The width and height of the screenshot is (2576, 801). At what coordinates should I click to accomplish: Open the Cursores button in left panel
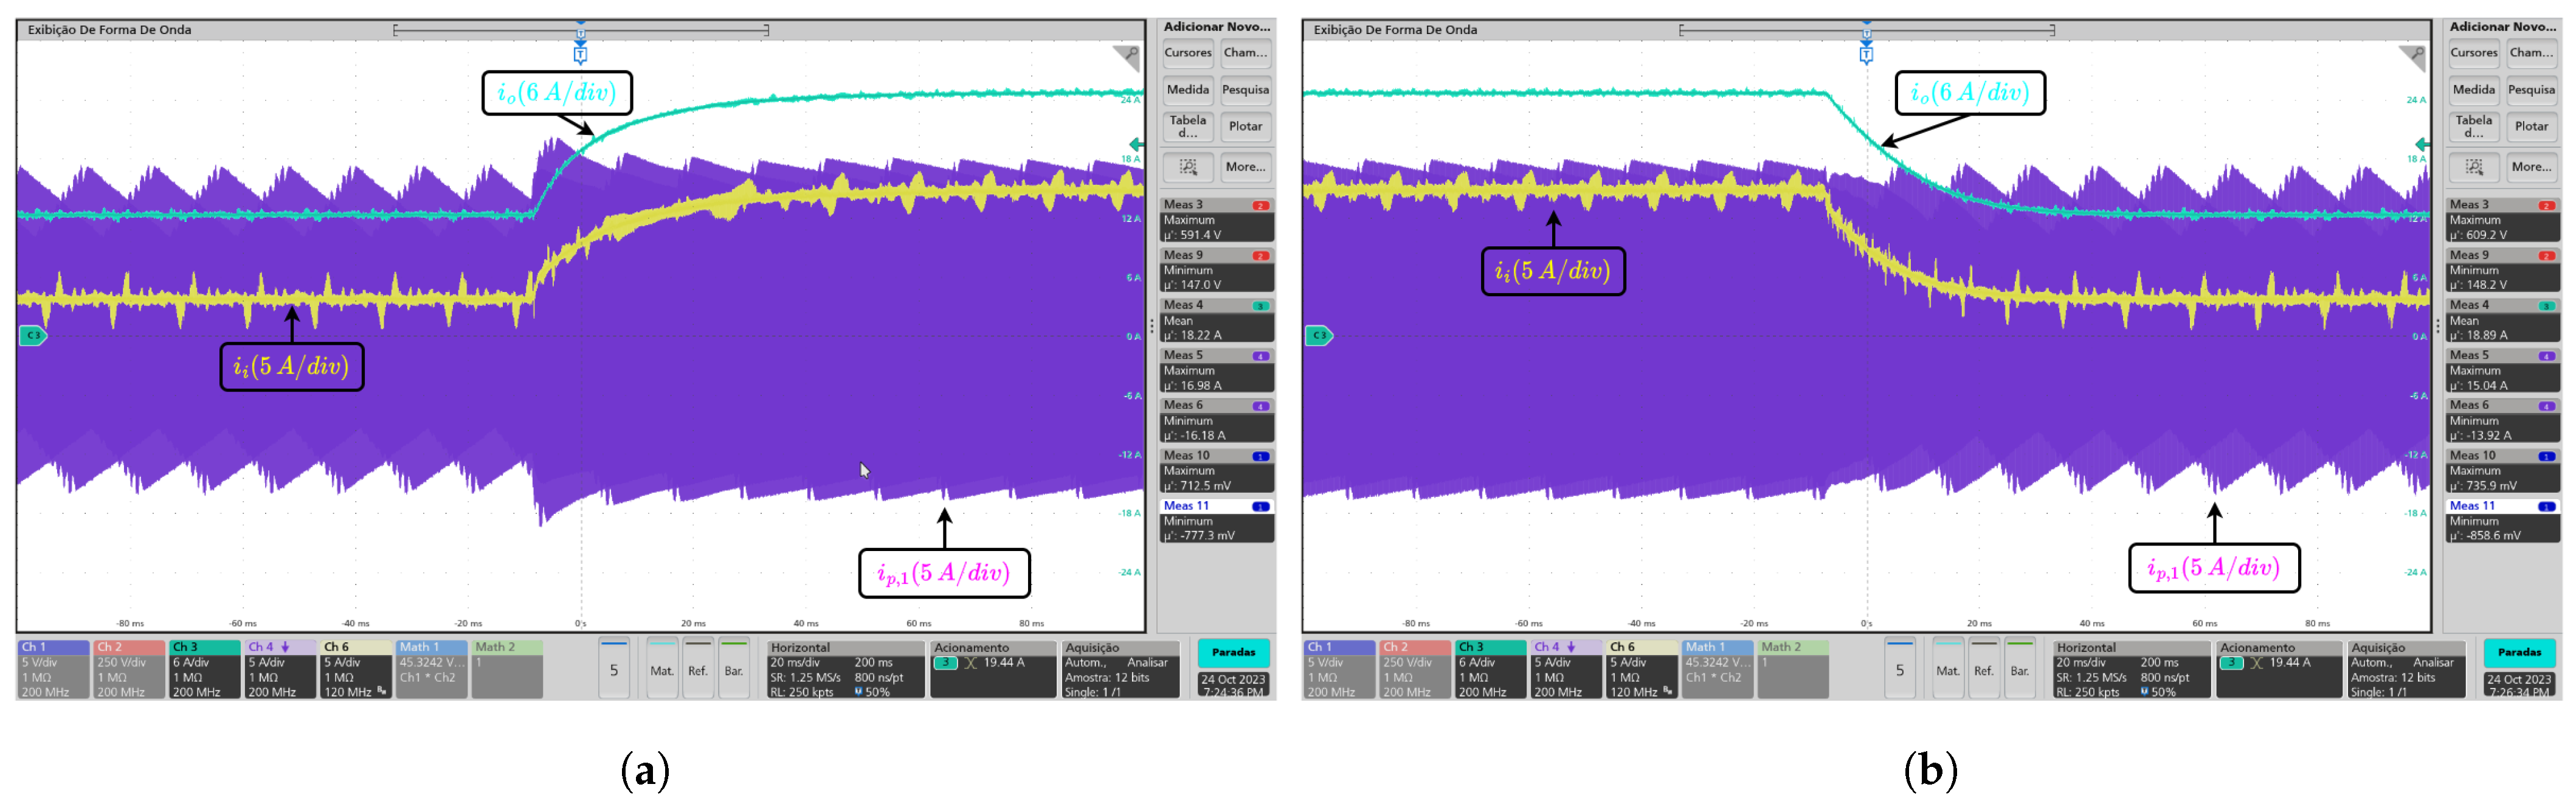(1187, 53)
